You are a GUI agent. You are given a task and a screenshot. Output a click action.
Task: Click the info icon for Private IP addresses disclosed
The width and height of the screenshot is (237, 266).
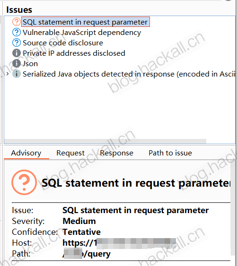(17, 53)
